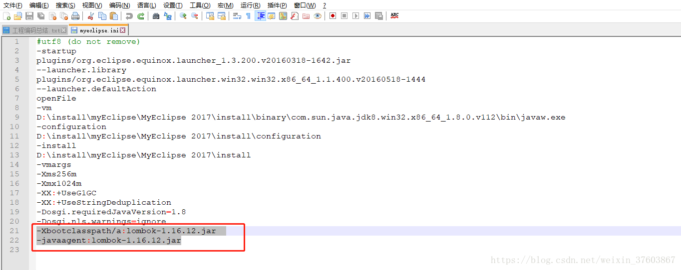This screenshot has height=270, width=681.
Task: Open the 插件(P) menu
Action: coord(277,5)
